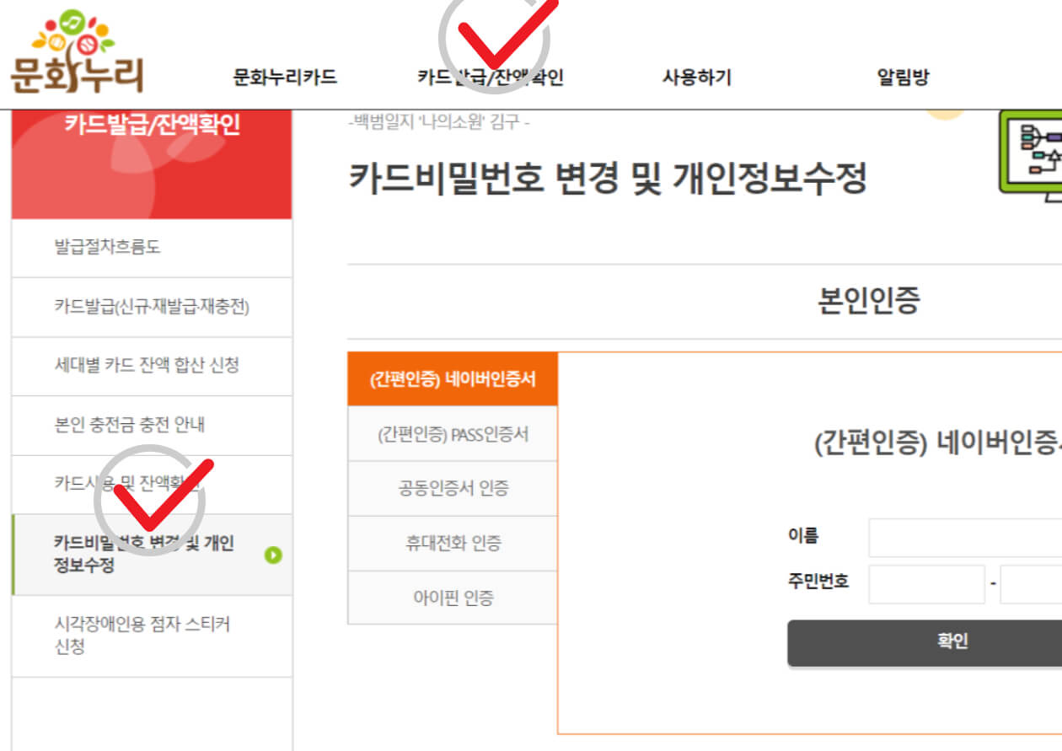Open the 사용하기 menu
This screenshot has width=1062, height=751.
click(x=696, y=78)
